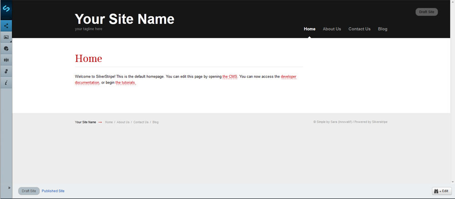
Task: Open the Pages site tree section
Action: (x=6, y=26)
